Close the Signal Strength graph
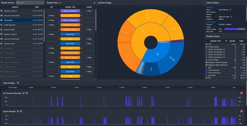The height and width of the screenshot is (126, 247). (241, 111)
